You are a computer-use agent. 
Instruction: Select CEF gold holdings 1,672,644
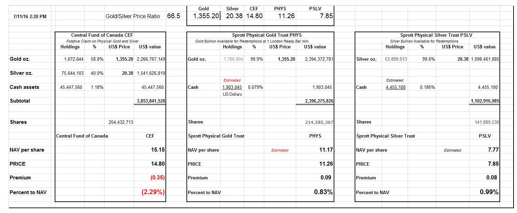tap(74, 59)
